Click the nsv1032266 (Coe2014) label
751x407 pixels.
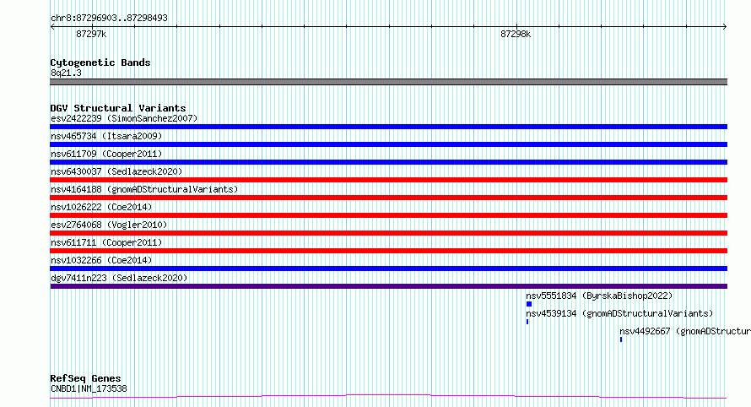click(101, 260)
